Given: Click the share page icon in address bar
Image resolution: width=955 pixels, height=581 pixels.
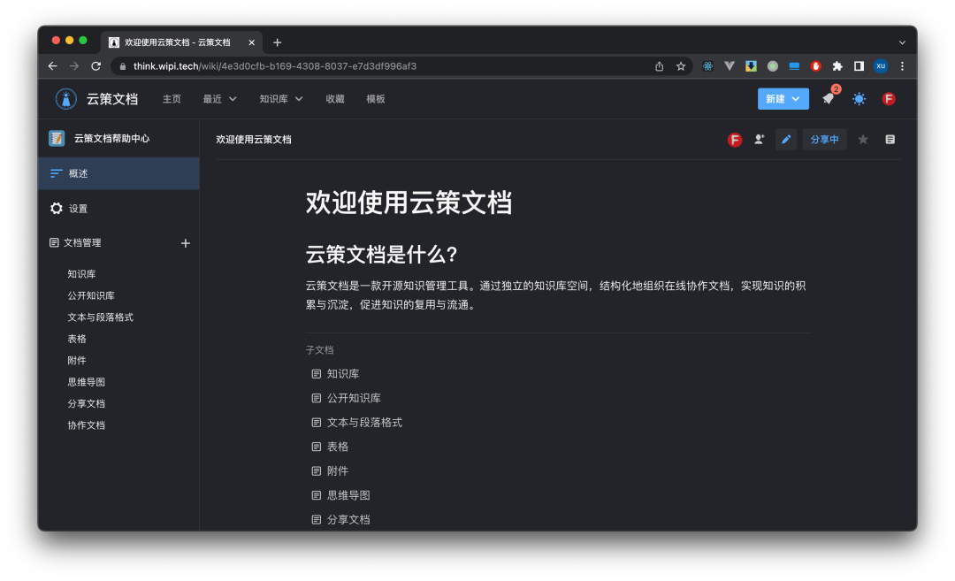Looking at the screenshot, I should coord(659,66).
